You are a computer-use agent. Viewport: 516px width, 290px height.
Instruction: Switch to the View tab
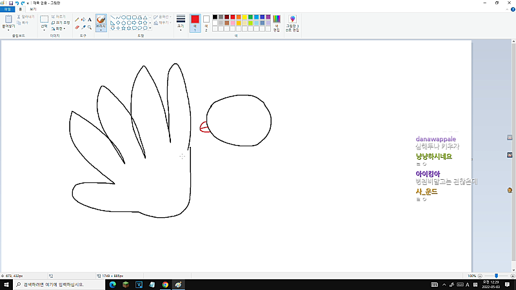tap(33, 9)
